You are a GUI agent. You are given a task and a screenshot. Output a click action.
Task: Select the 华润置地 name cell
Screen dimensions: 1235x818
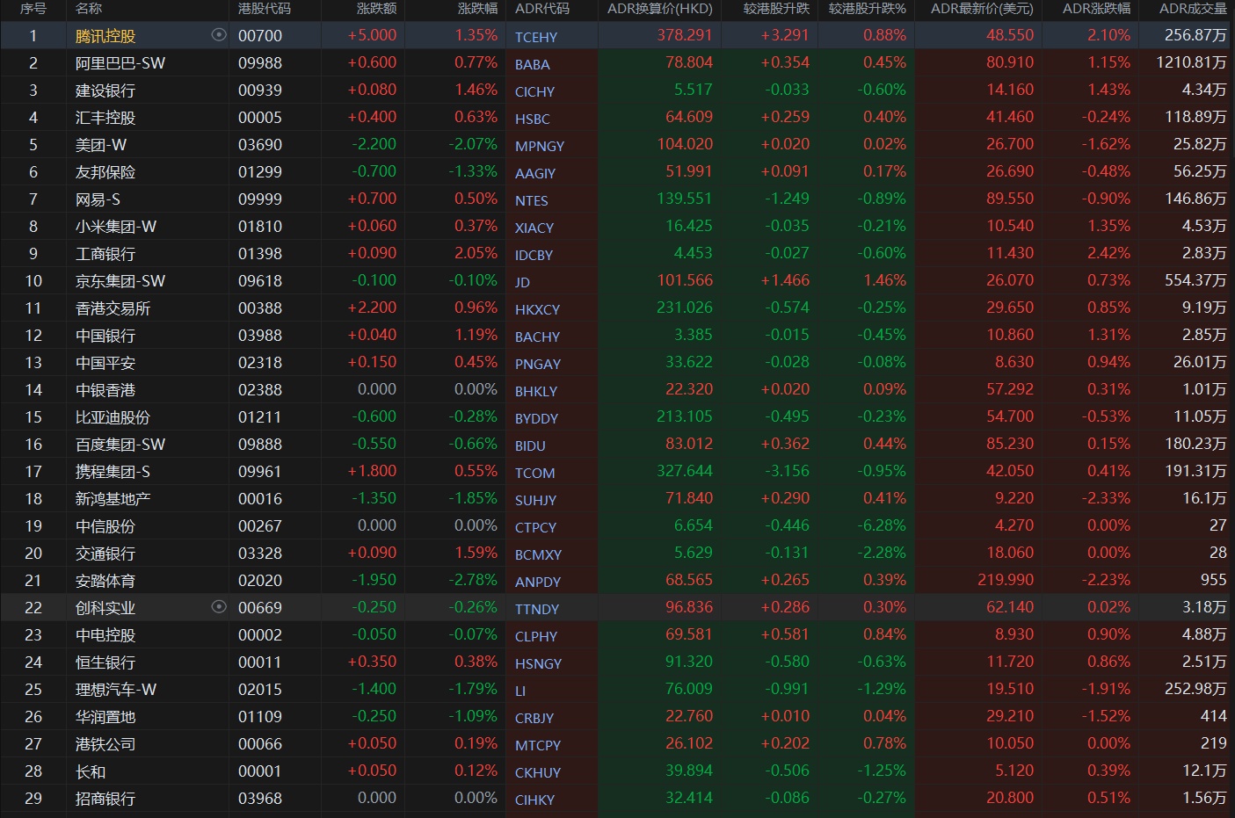(x=105, y=717)
